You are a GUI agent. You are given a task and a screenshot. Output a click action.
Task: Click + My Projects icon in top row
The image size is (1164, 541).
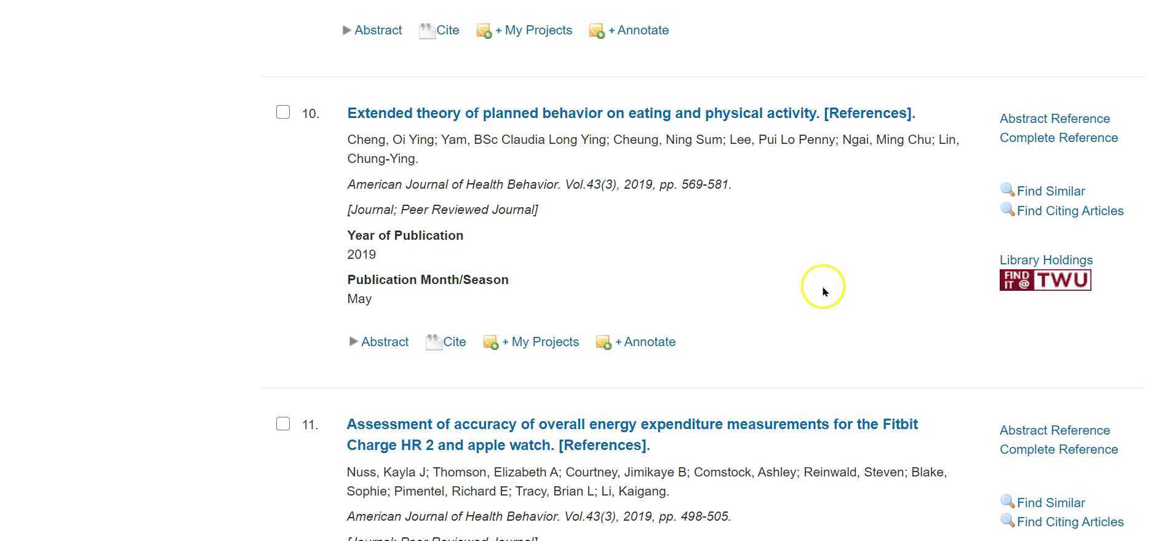pos(484,31)
